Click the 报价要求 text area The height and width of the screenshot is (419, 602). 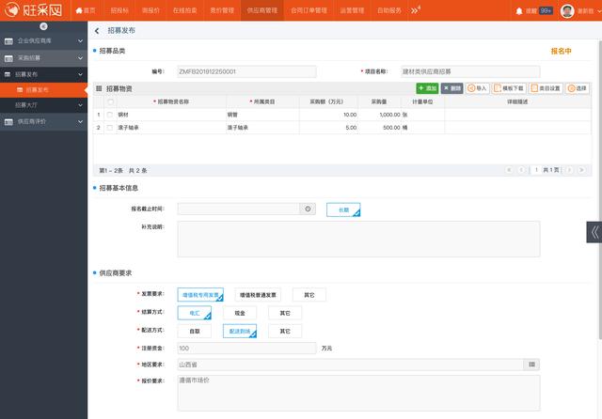tap(358, 393)
